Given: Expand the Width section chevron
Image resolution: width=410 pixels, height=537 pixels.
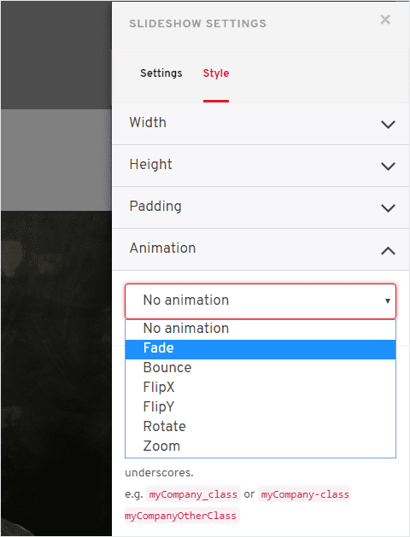Looking at the screenshot, I should [388, 125].
